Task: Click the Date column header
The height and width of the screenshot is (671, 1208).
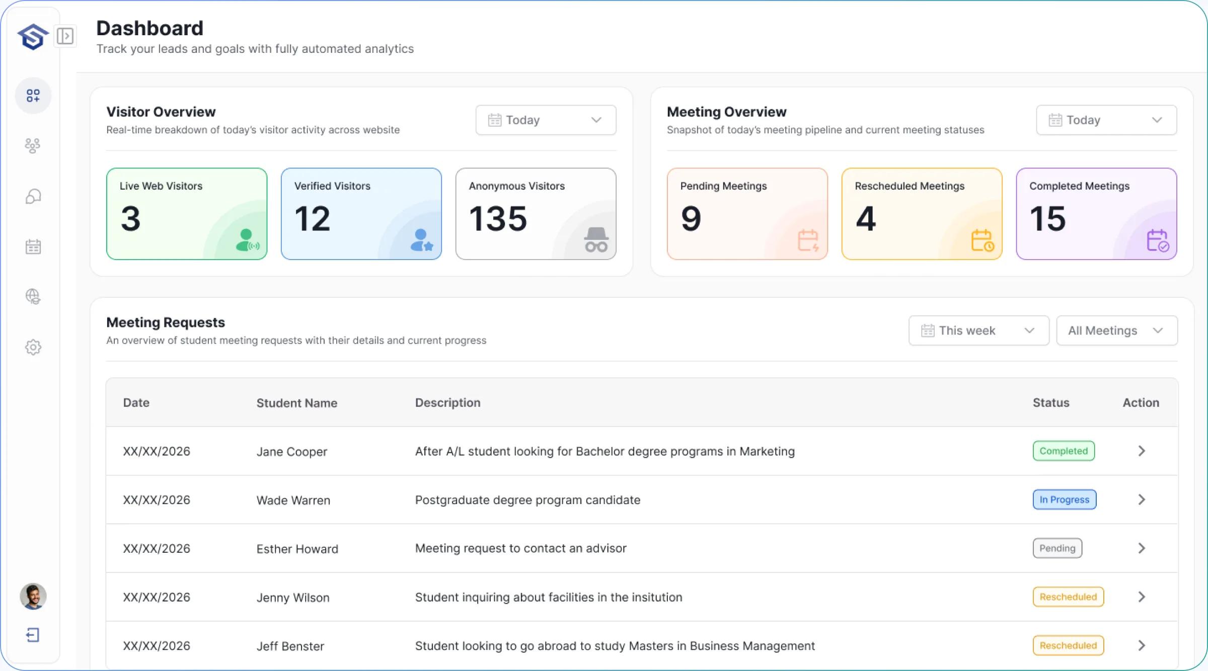Action: tap(136, 403)
